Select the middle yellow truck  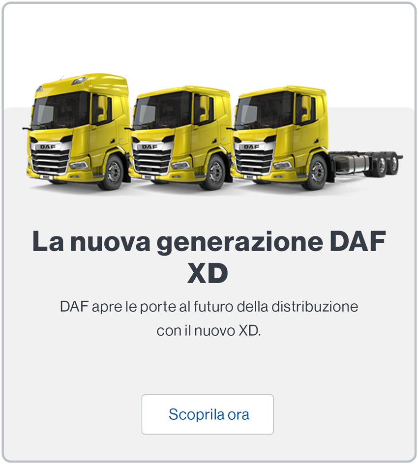coord(181,138)
